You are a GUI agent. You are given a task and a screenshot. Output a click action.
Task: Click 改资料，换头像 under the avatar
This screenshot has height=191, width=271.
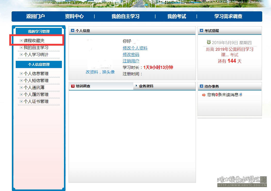point(100,72)
